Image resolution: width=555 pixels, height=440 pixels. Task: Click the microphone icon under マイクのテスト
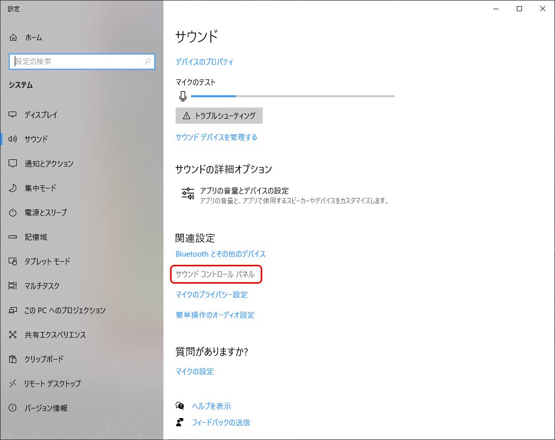[x=183, y=96]
